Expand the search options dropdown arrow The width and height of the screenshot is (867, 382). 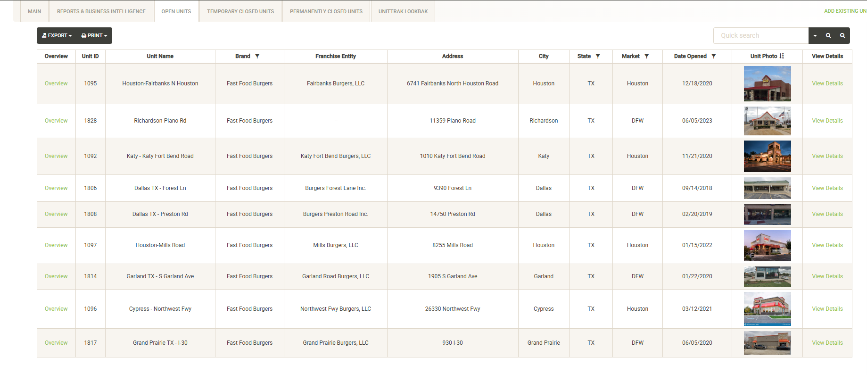coord(815,36)
